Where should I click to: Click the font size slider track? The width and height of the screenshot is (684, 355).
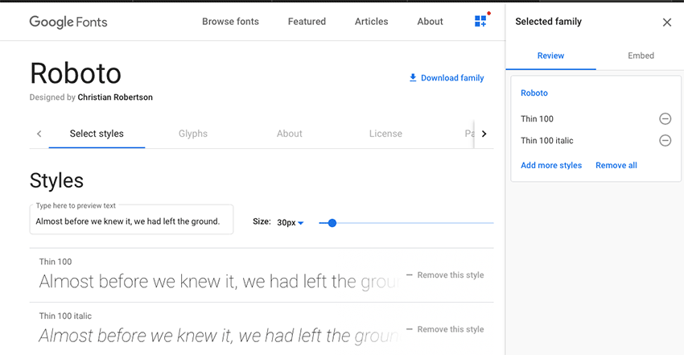coord(406,223)
